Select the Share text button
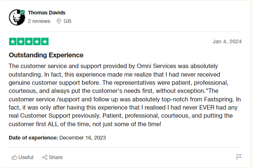Viewport: 253px width, 168px height. [55, 157]
